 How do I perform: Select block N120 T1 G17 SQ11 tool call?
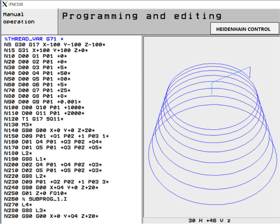[34, 119]
